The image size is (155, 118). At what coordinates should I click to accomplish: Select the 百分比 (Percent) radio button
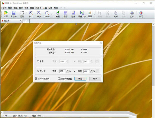[38, 71]
